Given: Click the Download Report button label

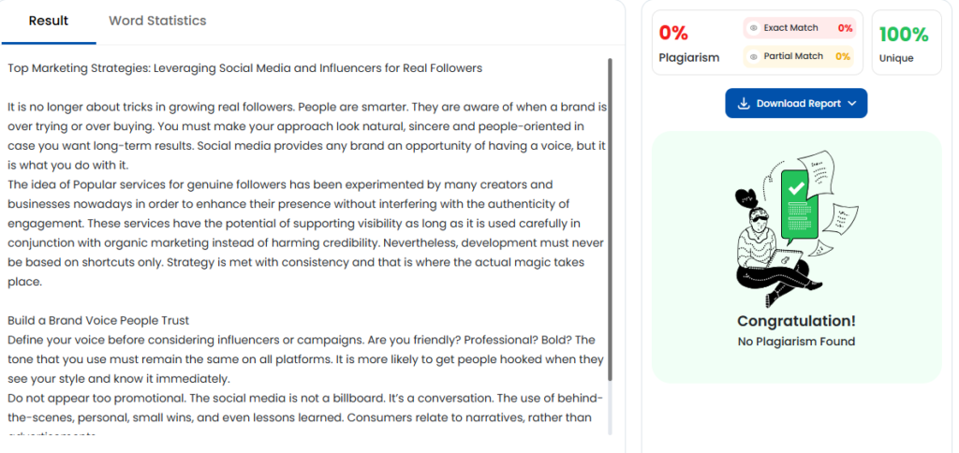Looking at the screenshot, I should pyautogui.click(x=798, y=104).
